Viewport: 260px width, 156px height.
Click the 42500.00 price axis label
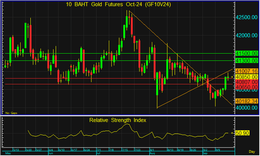(247, 18)
